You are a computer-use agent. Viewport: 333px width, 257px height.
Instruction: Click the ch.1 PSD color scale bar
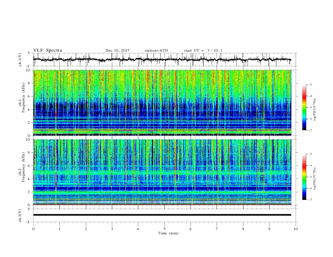pos(304,108)
